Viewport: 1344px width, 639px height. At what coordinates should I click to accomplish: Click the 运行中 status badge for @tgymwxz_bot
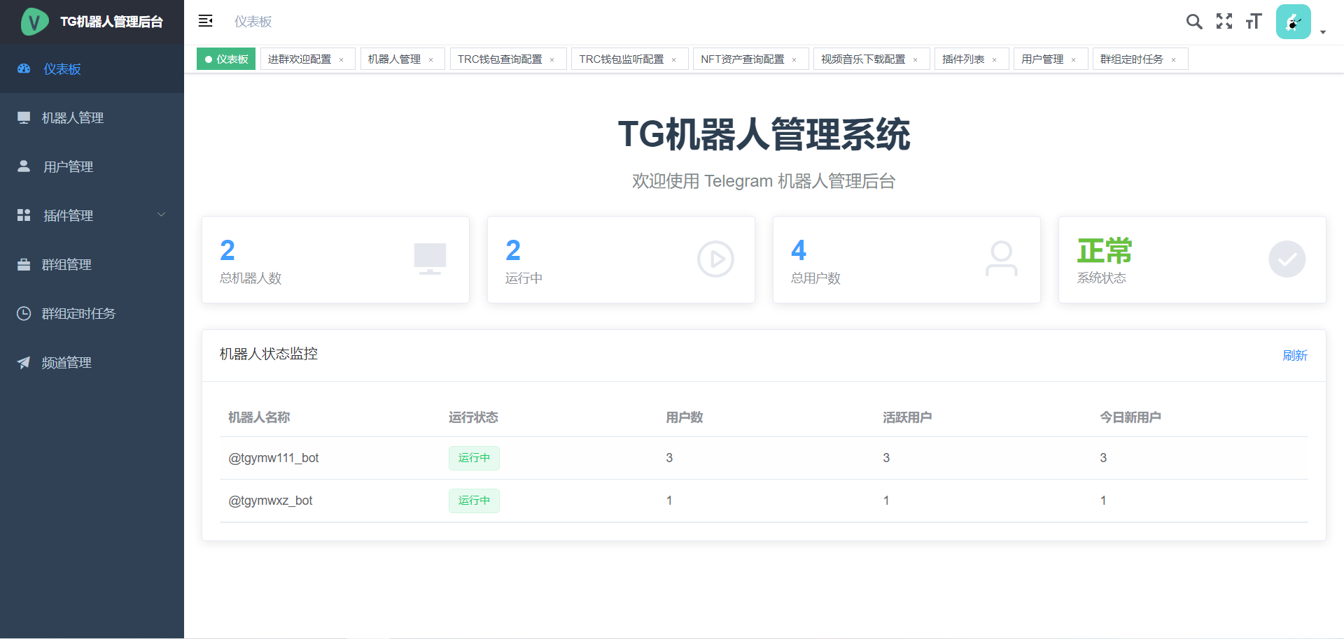pos(474,501)
